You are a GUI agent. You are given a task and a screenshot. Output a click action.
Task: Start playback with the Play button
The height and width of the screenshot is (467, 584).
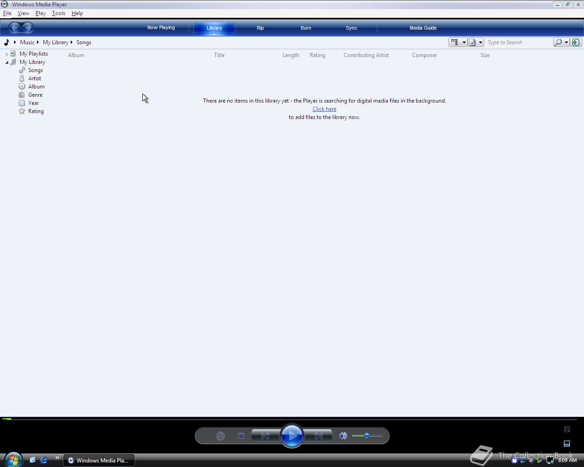coord(292,436)
